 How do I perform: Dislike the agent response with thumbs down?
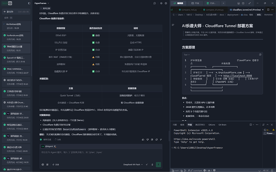click(148, 140)
